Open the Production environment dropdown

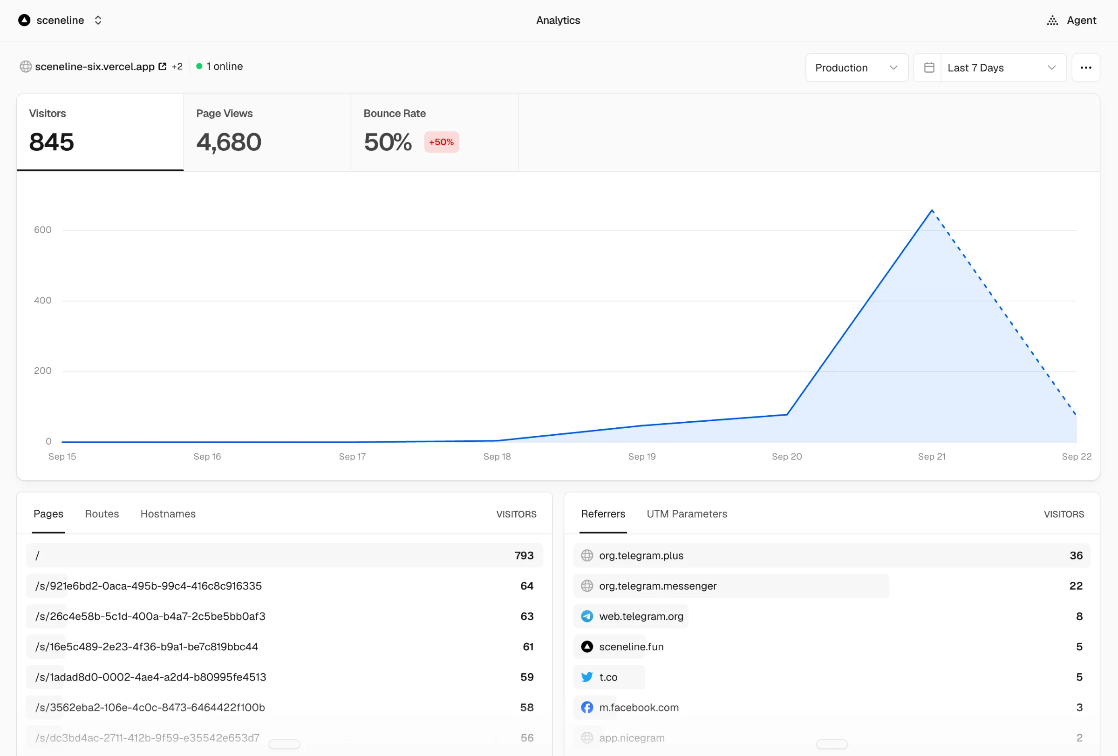[856, 68]
